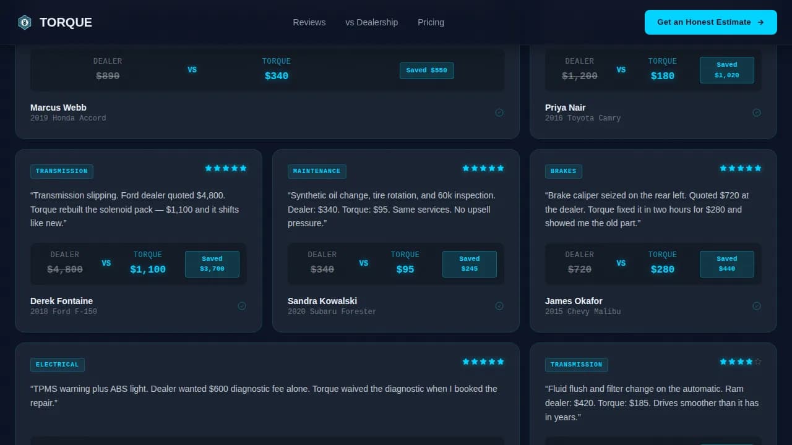
Task: Click struck-through dealer price $1,200
Action: click(x=580, y=76)
